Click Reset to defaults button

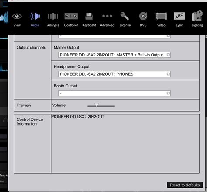185,185
